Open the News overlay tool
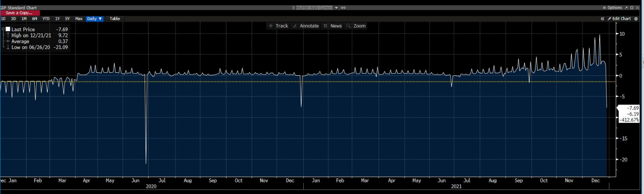The width and height of the screenshot is (644, 194). click(332, 26)
